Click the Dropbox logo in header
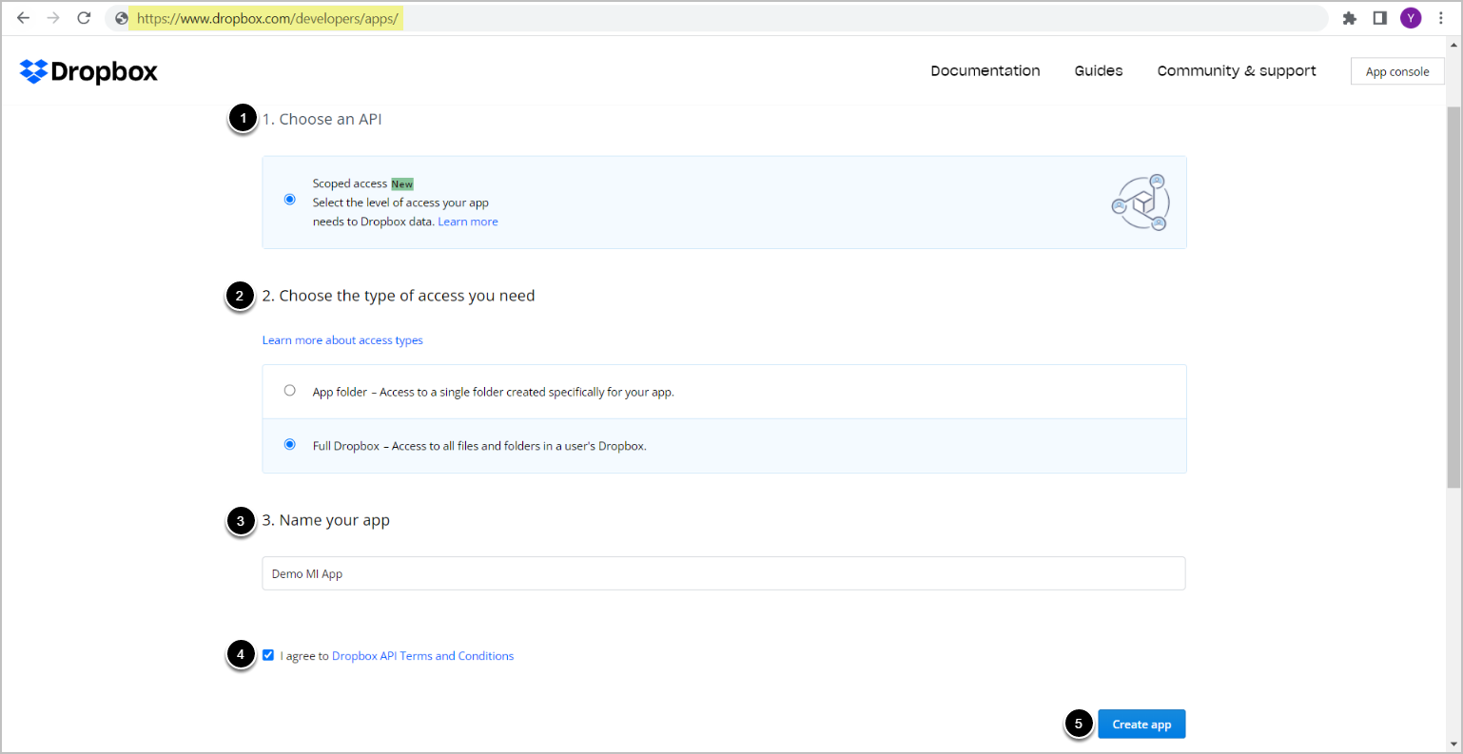The image size is (1463, 754). pyautogui.click(x=88, y=71)
